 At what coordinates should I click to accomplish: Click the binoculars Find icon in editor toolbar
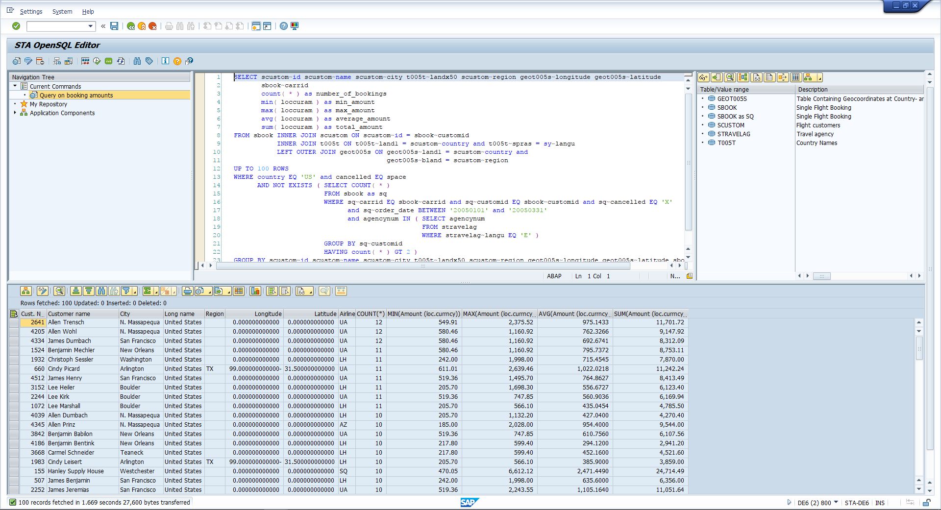(137, 61)
